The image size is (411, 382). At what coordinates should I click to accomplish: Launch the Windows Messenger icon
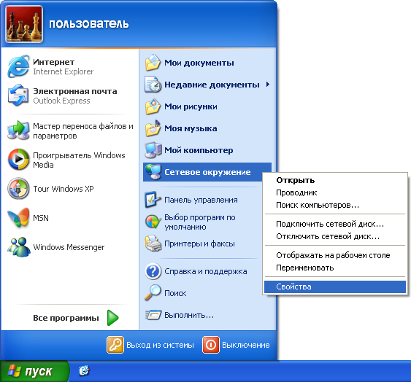18,247
